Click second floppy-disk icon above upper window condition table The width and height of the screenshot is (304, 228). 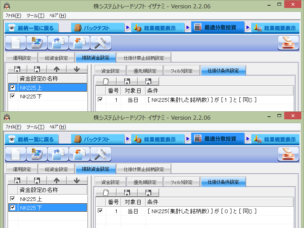[x=148, y=81]
